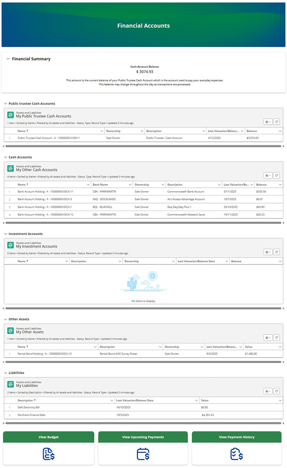Viewport: 287px width, 468px height.
Task: Collapse the Liabilities section
Action: click(x=5, y=373)
